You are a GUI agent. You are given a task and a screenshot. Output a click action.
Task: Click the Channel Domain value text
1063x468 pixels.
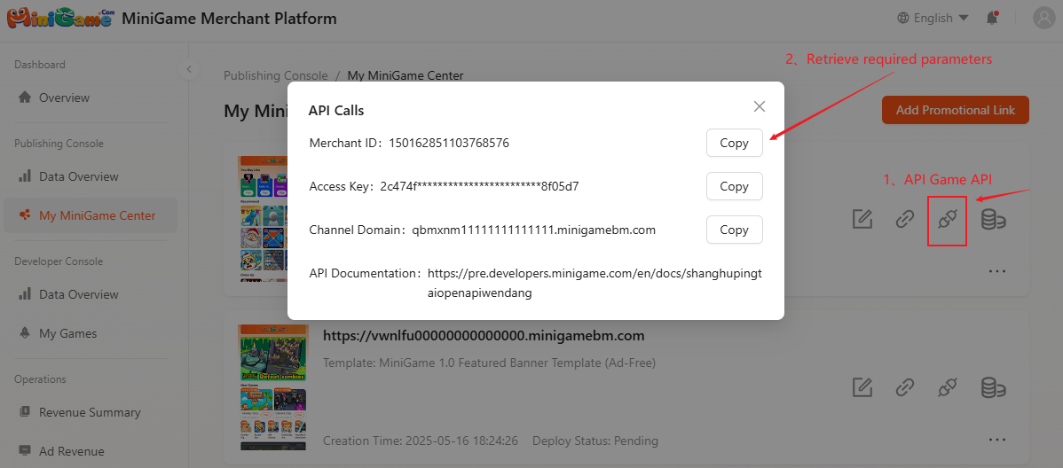point(533,230)
